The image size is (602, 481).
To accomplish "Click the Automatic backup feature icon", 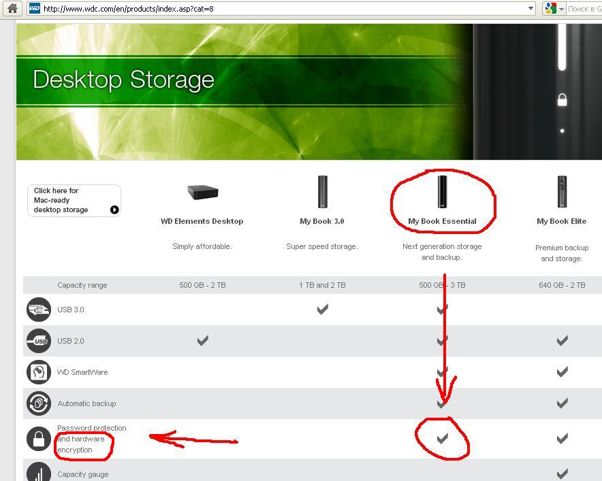I will [38, 403].
